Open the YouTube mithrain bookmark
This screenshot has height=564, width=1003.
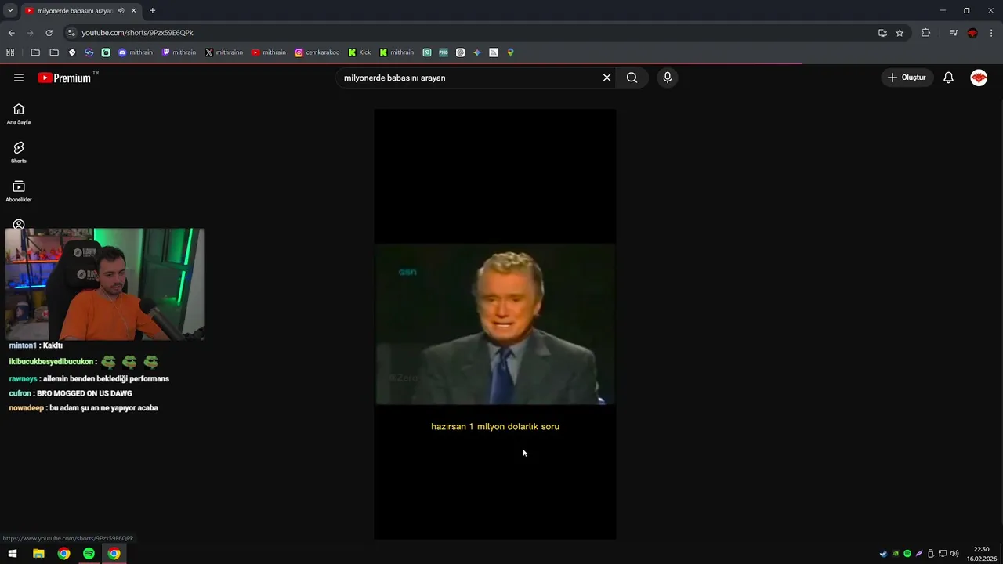coord(269,52)
